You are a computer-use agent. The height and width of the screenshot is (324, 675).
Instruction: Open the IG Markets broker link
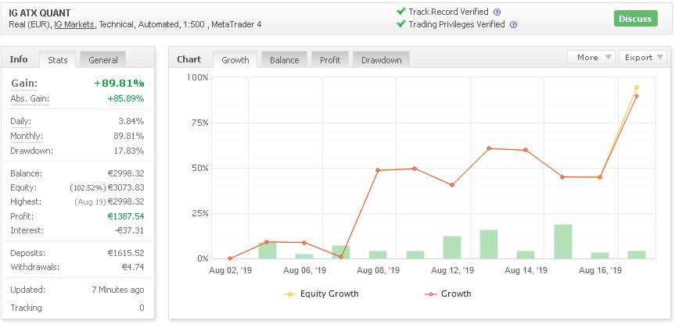(x=75, y=25)
